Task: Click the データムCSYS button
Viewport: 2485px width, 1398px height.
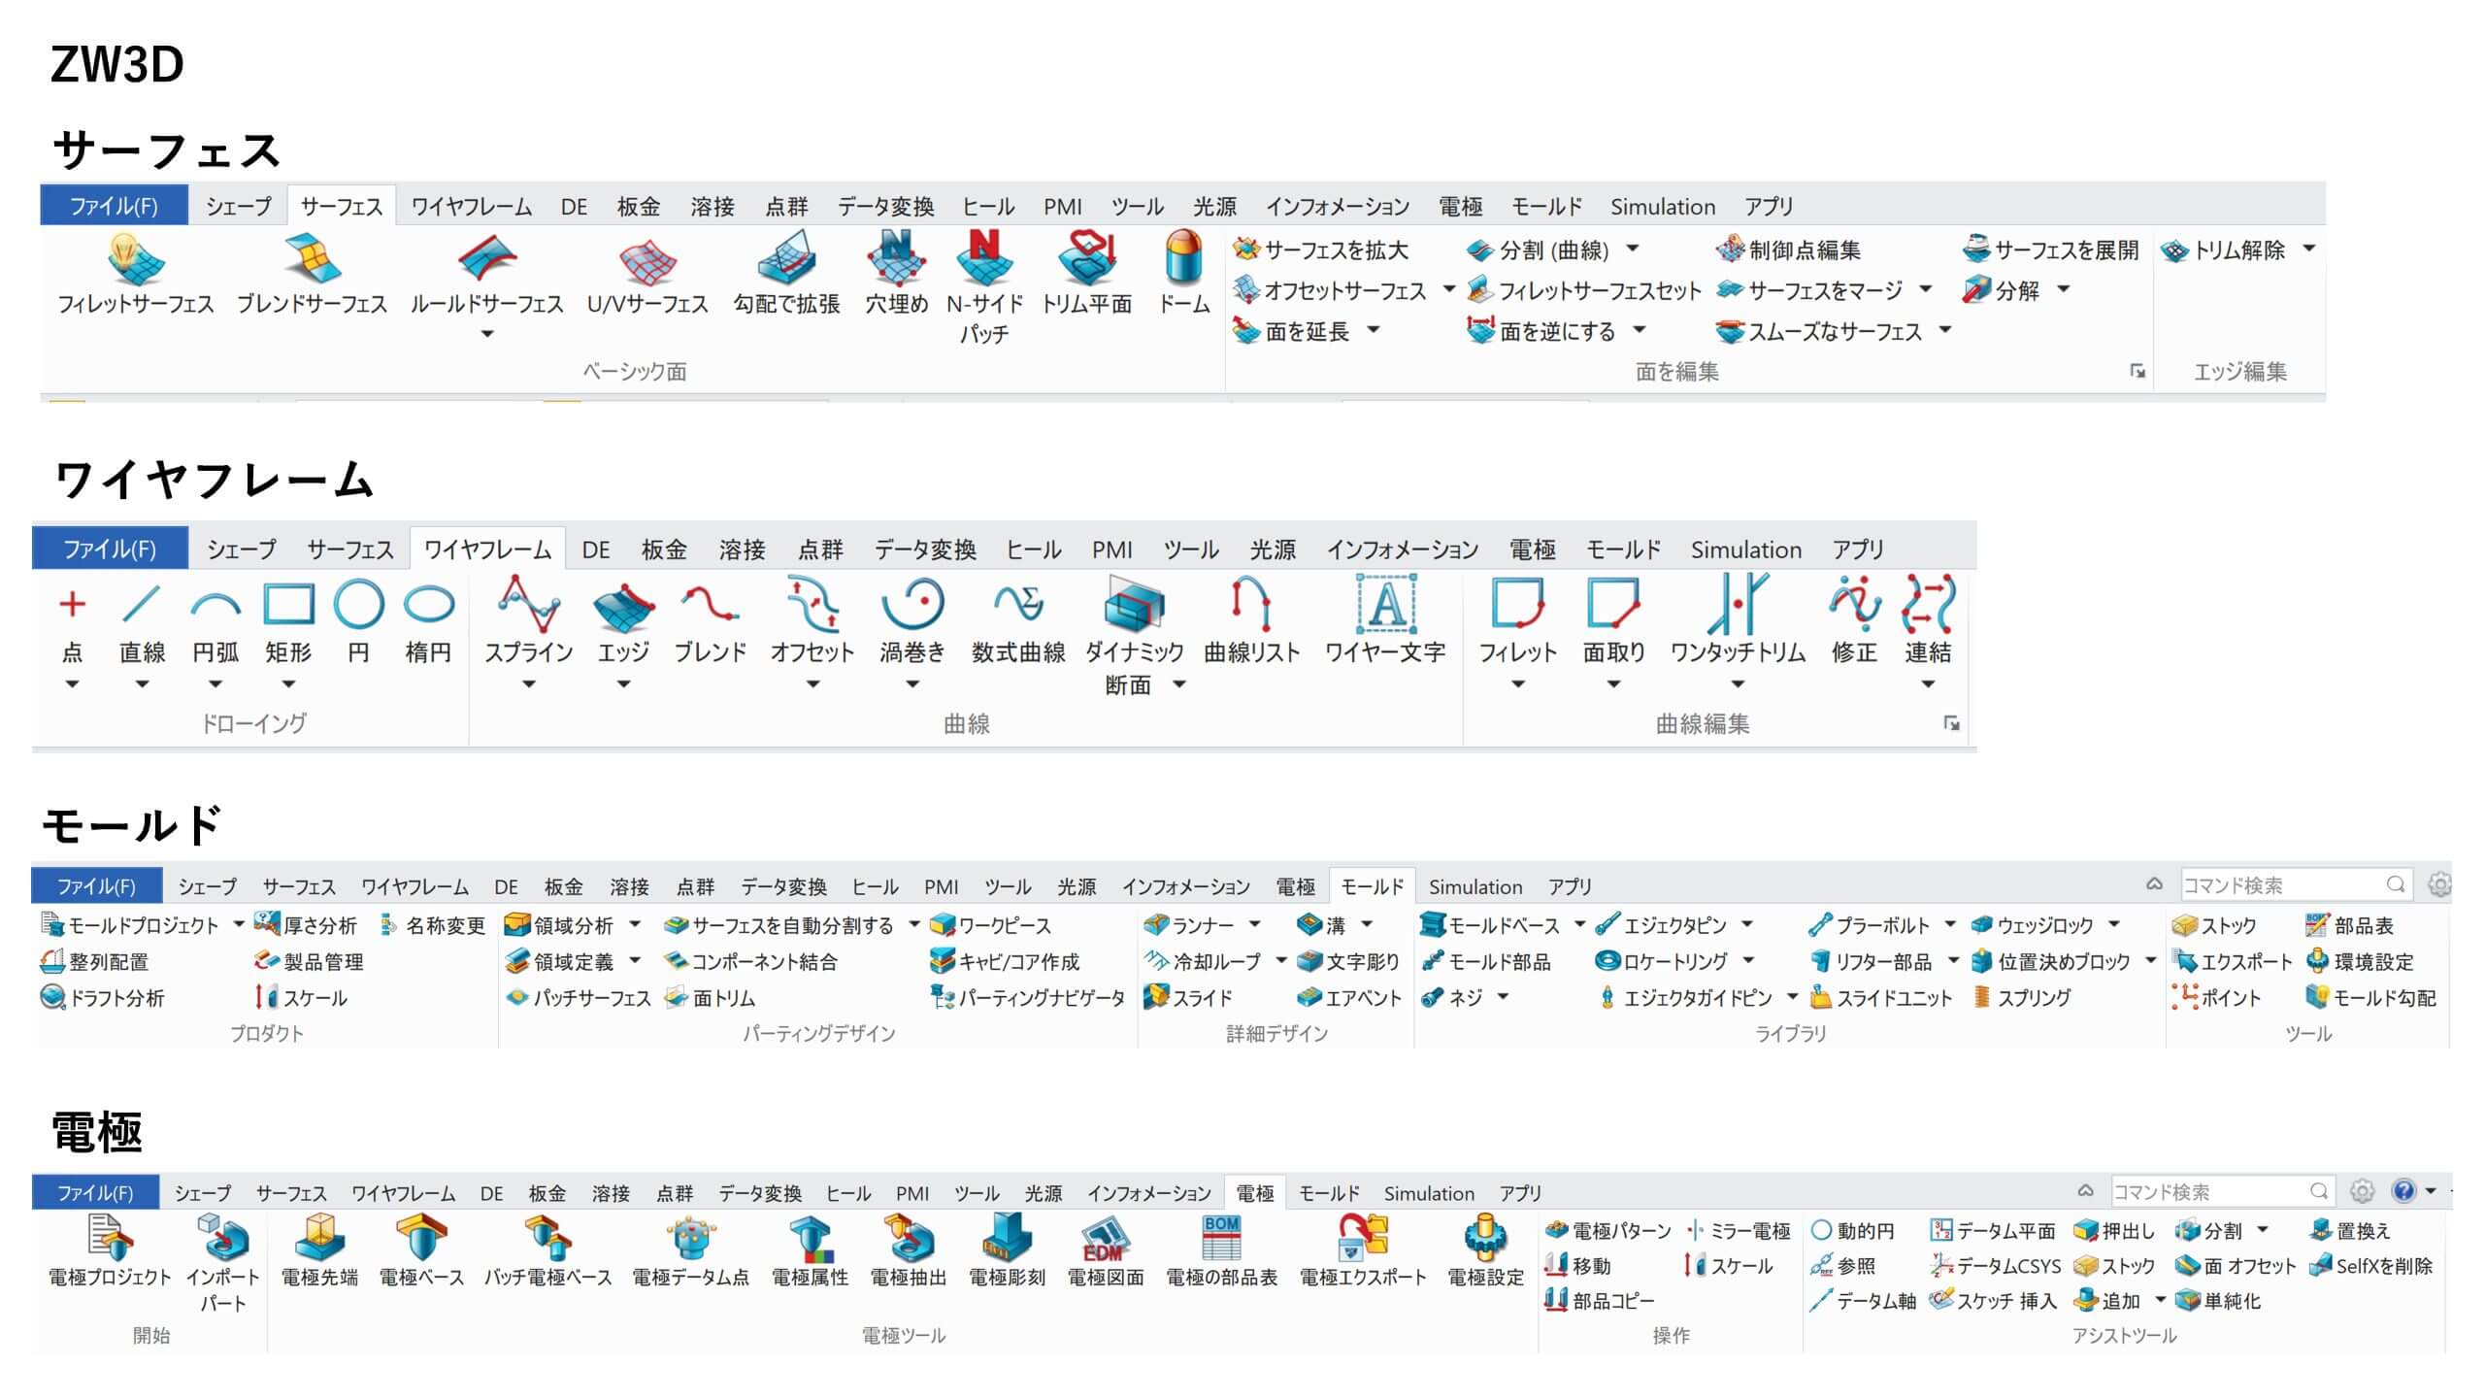Action: pos(1996,1265)
